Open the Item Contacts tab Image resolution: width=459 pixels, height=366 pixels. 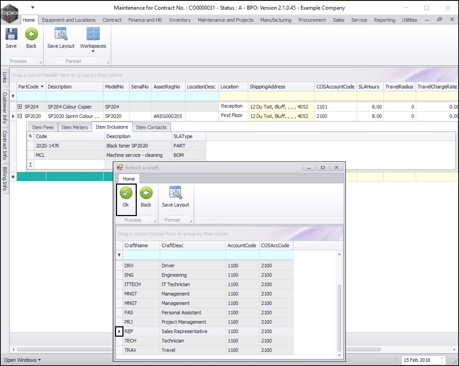(151, 127)
